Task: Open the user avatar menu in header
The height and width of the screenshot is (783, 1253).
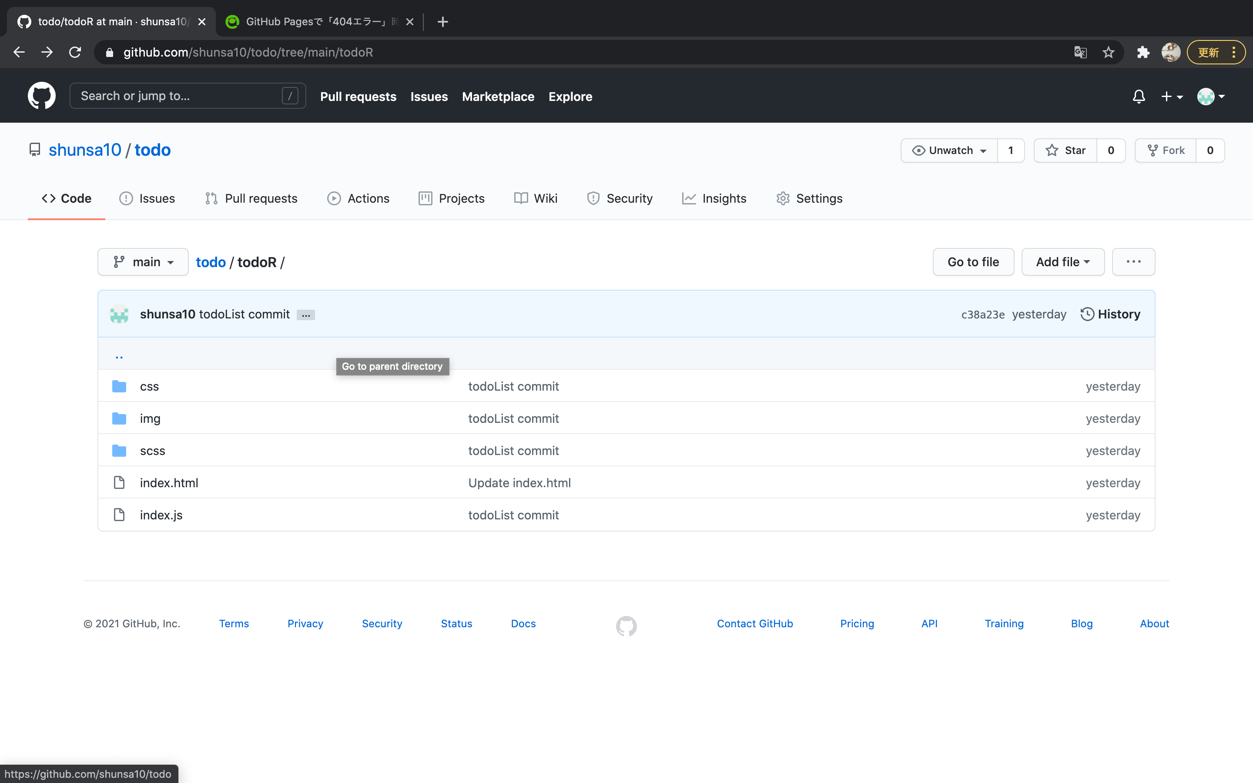Action: [1210, 96]
